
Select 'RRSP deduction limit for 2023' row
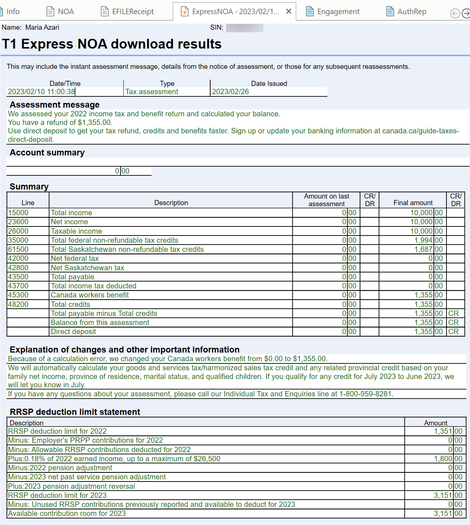point(236,495)
